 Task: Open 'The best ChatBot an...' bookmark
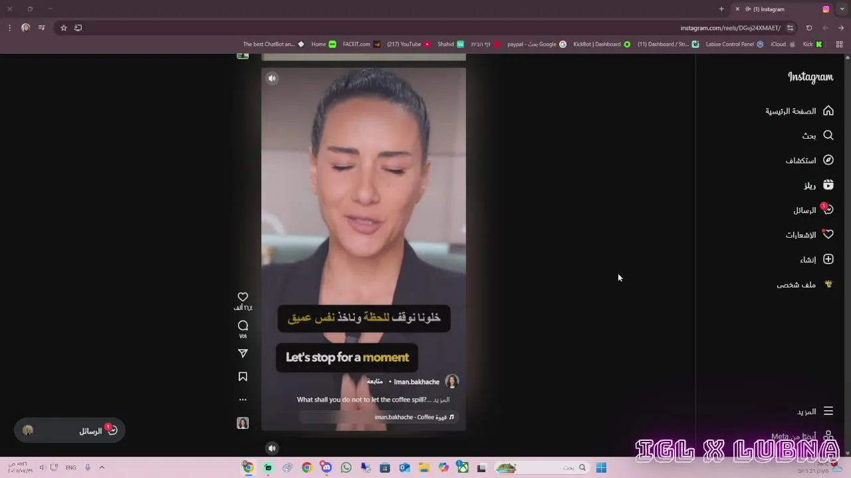click(x=273, y=44)
